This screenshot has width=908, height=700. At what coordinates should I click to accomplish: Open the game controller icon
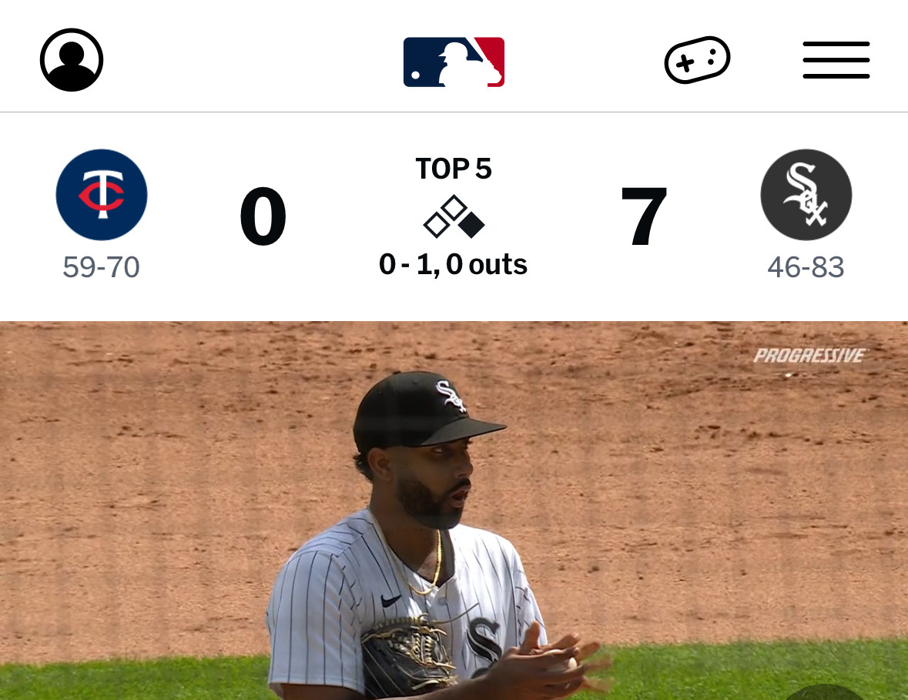[x=697, y=59]
